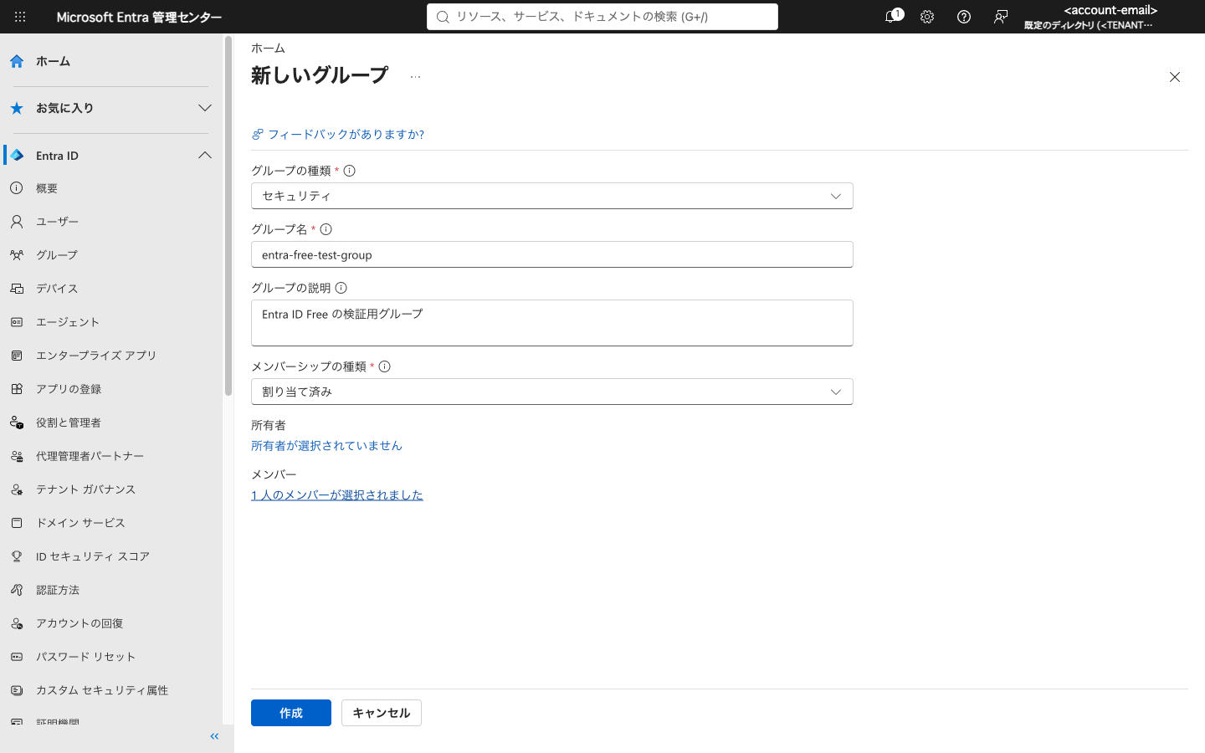The width and height of the screenshot is (1205, 753).
Task: Expand the お気に入り section chevron
Action: pos(205,108)
